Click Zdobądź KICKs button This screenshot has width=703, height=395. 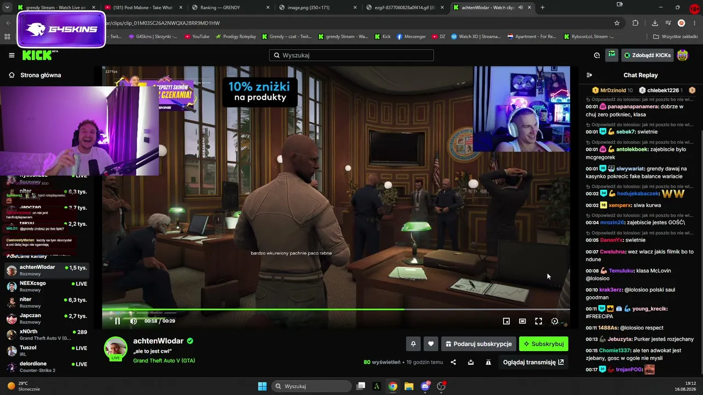pos(648,55)
